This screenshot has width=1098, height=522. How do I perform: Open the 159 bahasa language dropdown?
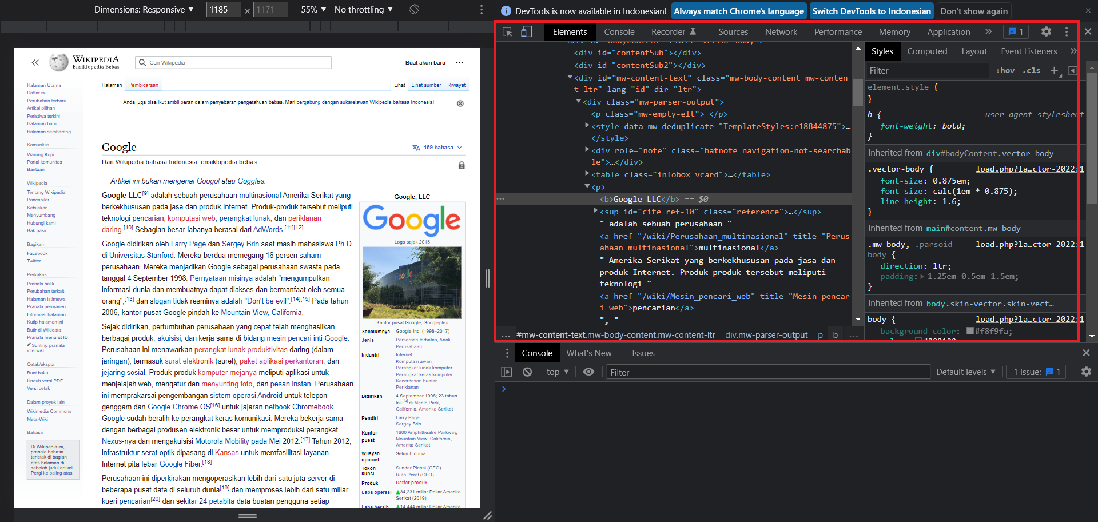(x=437, y=148)
